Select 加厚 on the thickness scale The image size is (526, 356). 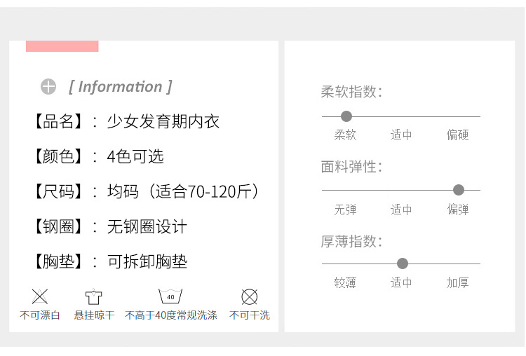tap(458, 283)
